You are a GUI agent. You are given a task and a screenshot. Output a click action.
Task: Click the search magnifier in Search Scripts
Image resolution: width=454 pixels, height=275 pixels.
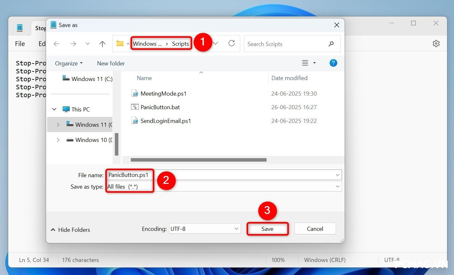coord(331,44)
